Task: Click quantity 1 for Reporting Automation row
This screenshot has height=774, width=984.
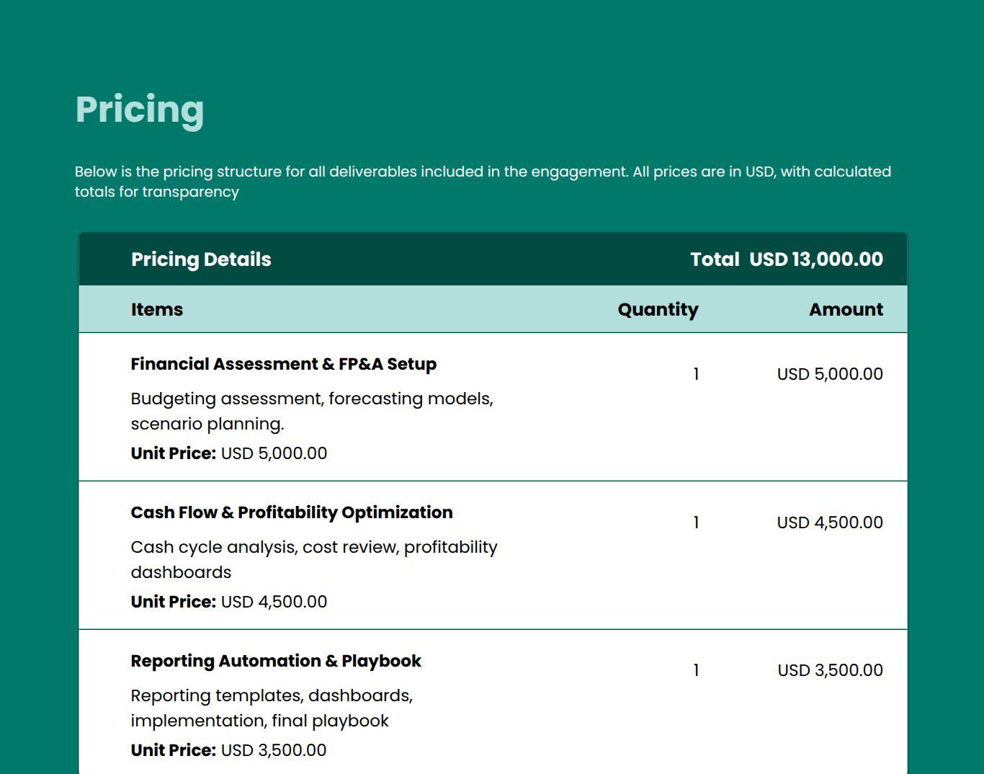Action: coord(696,670)
